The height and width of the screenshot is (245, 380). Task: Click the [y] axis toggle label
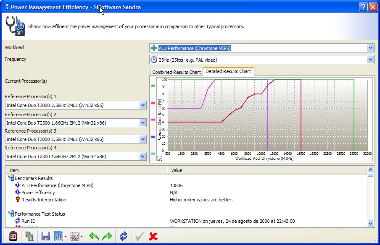(x=160, y=159)
